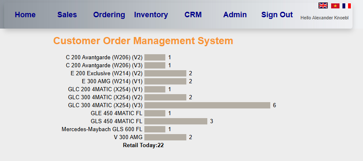This screenshot has width=363, height=161.
Task: Switch language using the UK flag
Action: pyautogui.click(x=323, y=5)
